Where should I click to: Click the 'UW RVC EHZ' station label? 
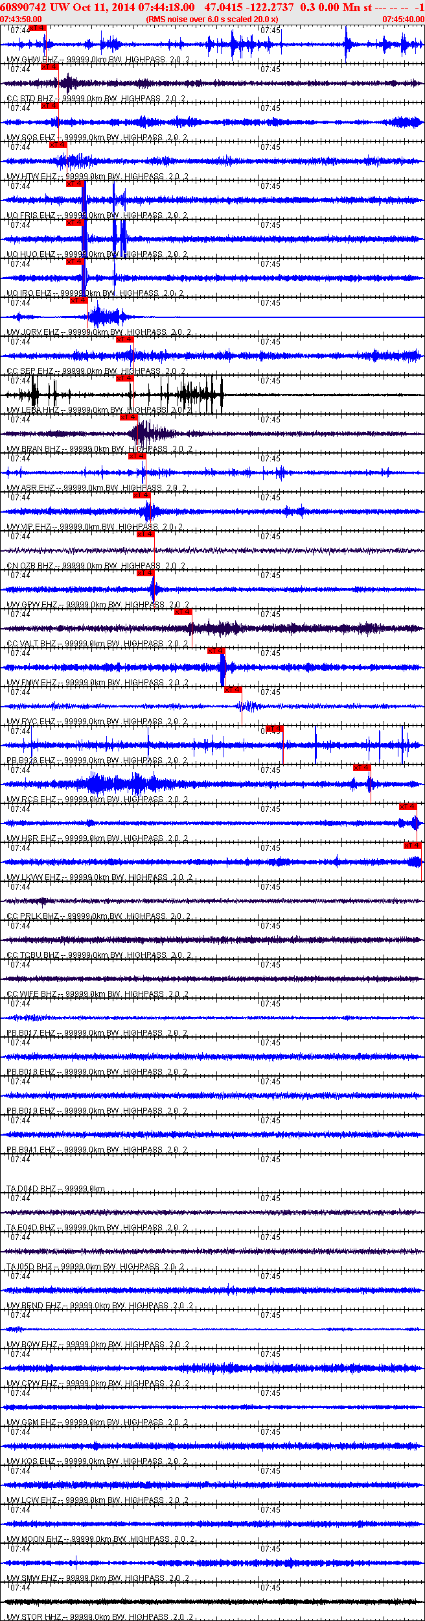coord(31,722)
